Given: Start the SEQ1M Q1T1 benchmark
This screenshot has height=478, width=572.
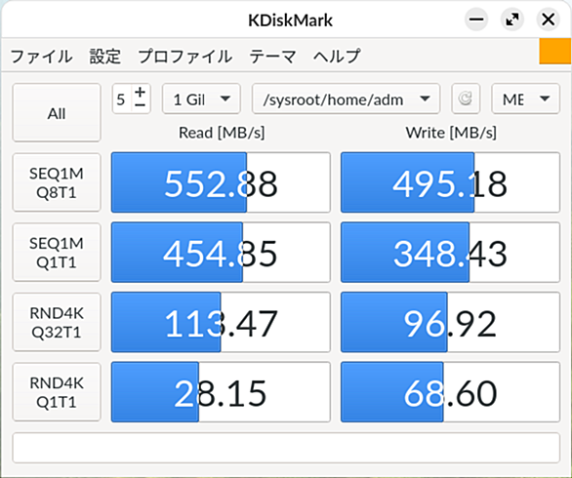Looking at the screenshot, I should [x=57, y=253].
